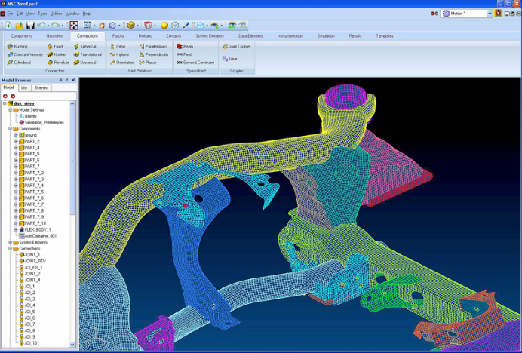522x353 pixels.
Task: Click the Joint Coupler tool
Action: (x=236, y=46)
